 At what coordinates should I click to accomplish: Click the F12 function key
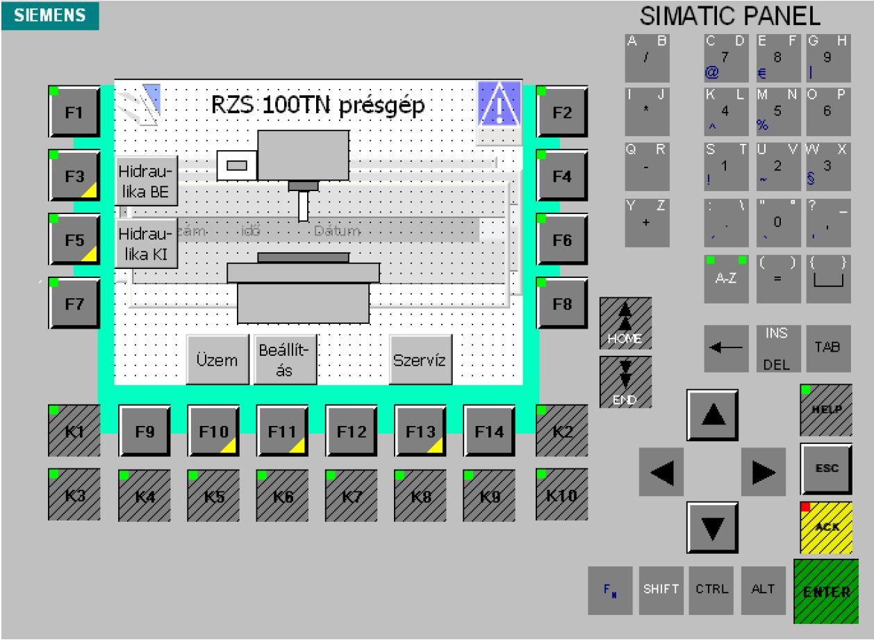352,431
